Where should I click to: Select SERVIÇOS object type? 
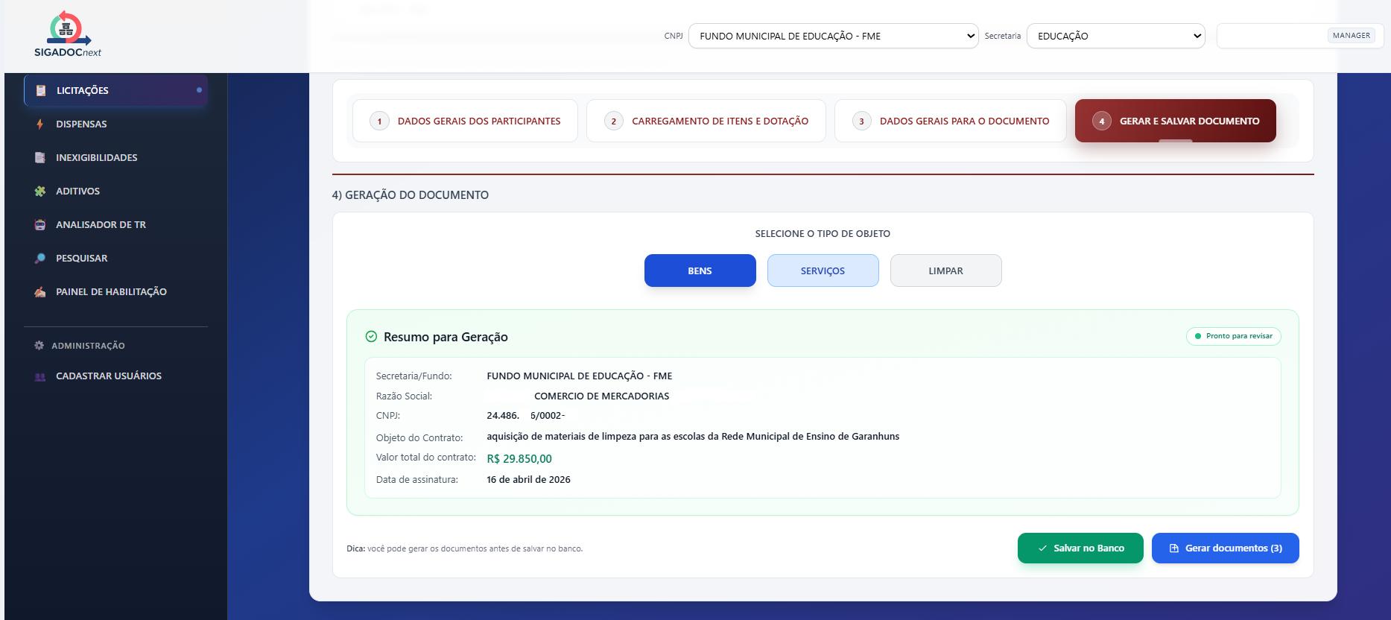click(x=823, y=271)
